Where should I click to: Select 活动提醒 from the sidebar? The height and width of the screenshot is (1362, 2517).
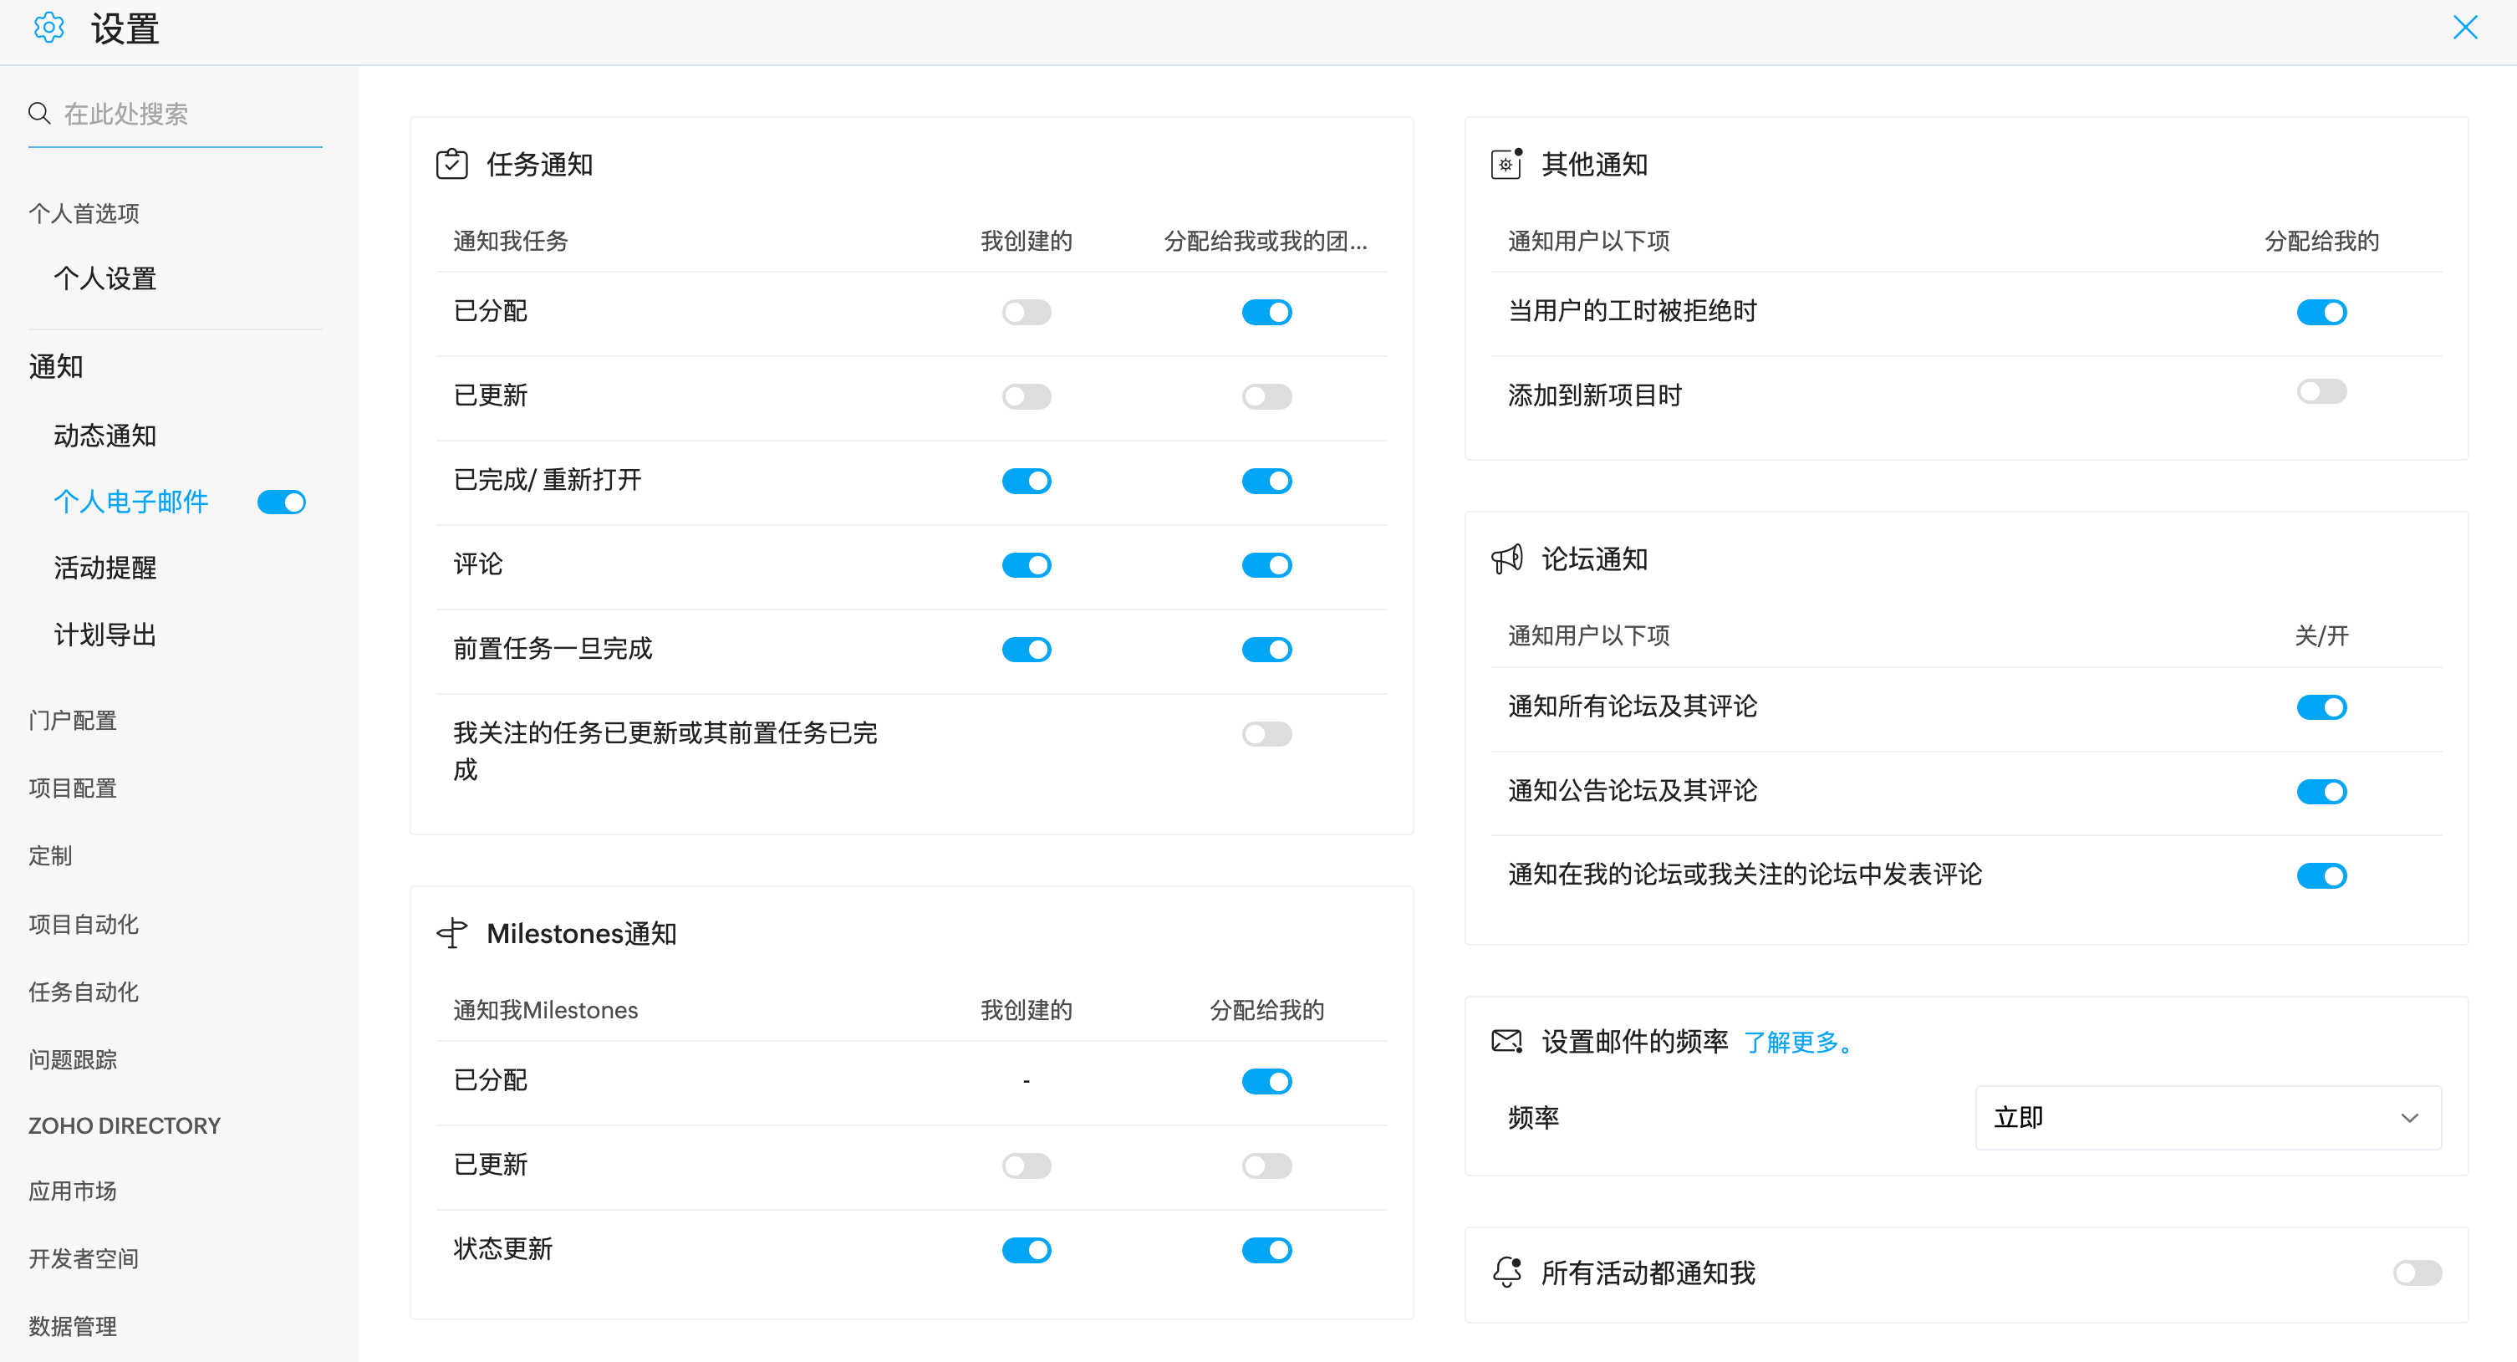click(x=104, y=568)
